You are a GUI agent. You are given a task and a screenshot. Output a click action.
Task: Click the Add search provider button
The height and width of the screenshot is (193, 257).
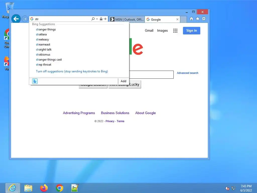pos(123,81)
